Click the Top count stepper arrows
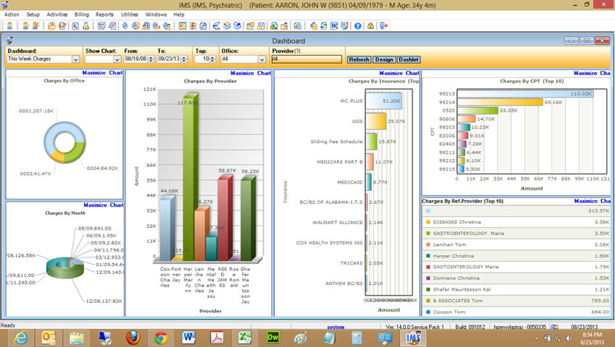Image resolution: width=615 pixels, height=347 pixels. 213,59
